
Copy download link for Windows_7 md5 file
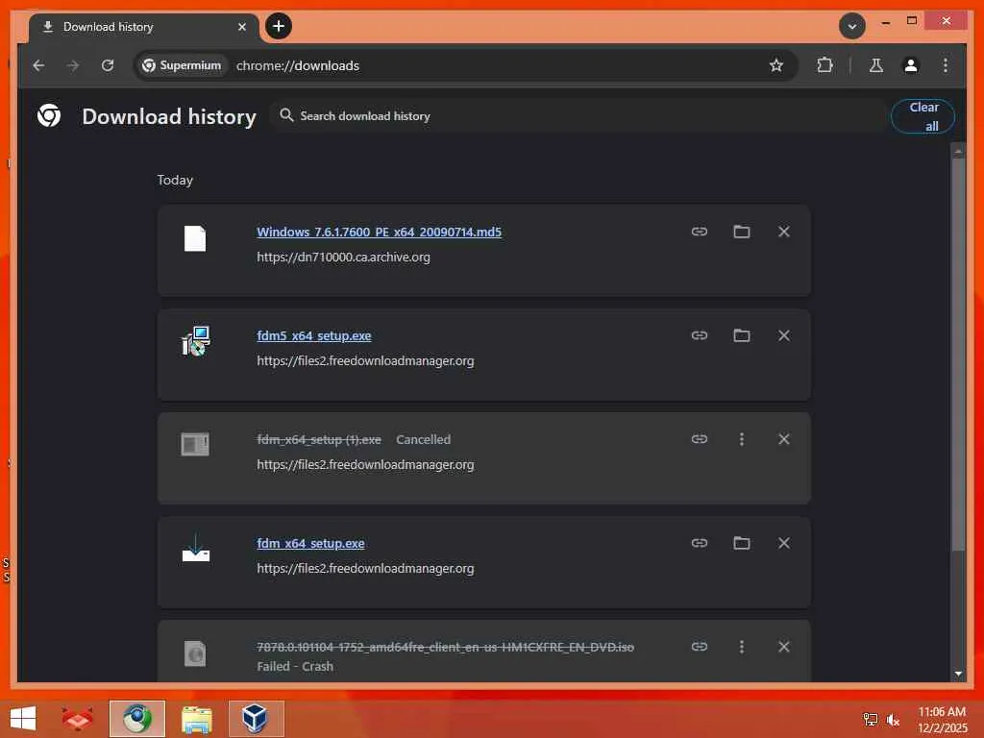coord(700,232)
